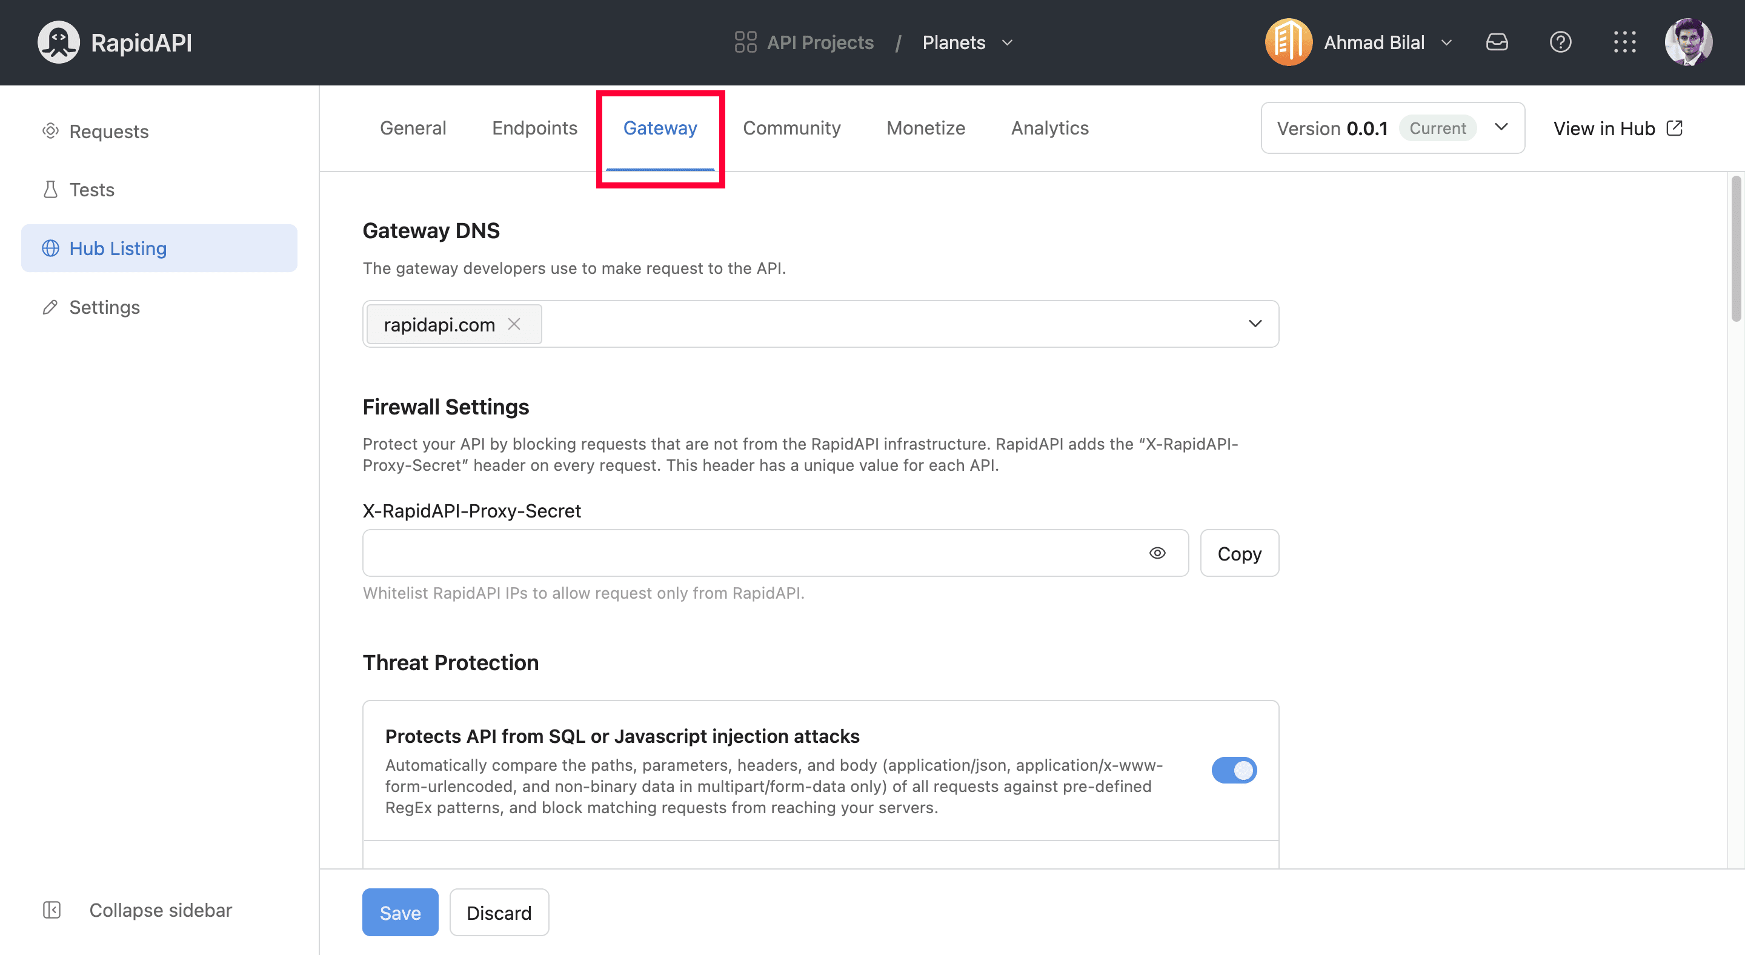
Task: Click the Firewall Settings heading
Action: (446, 407)
